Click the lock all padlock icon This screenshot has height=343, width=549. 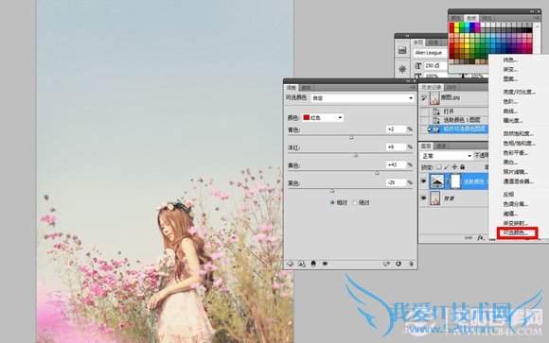462,167
